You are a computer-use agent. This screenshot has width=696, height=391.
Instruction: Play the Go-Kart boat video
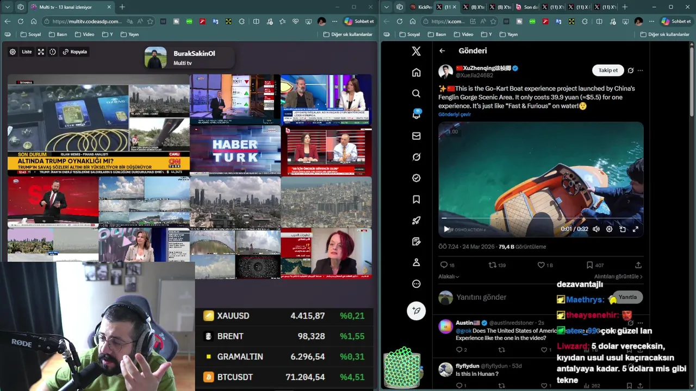coord(446,229)
